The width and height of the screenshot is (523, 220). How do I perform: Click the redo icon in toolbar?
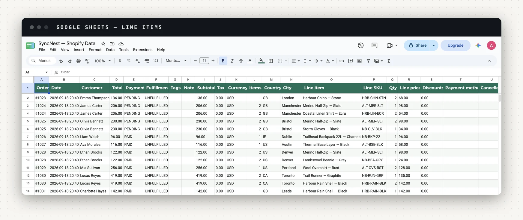[70, 61]
